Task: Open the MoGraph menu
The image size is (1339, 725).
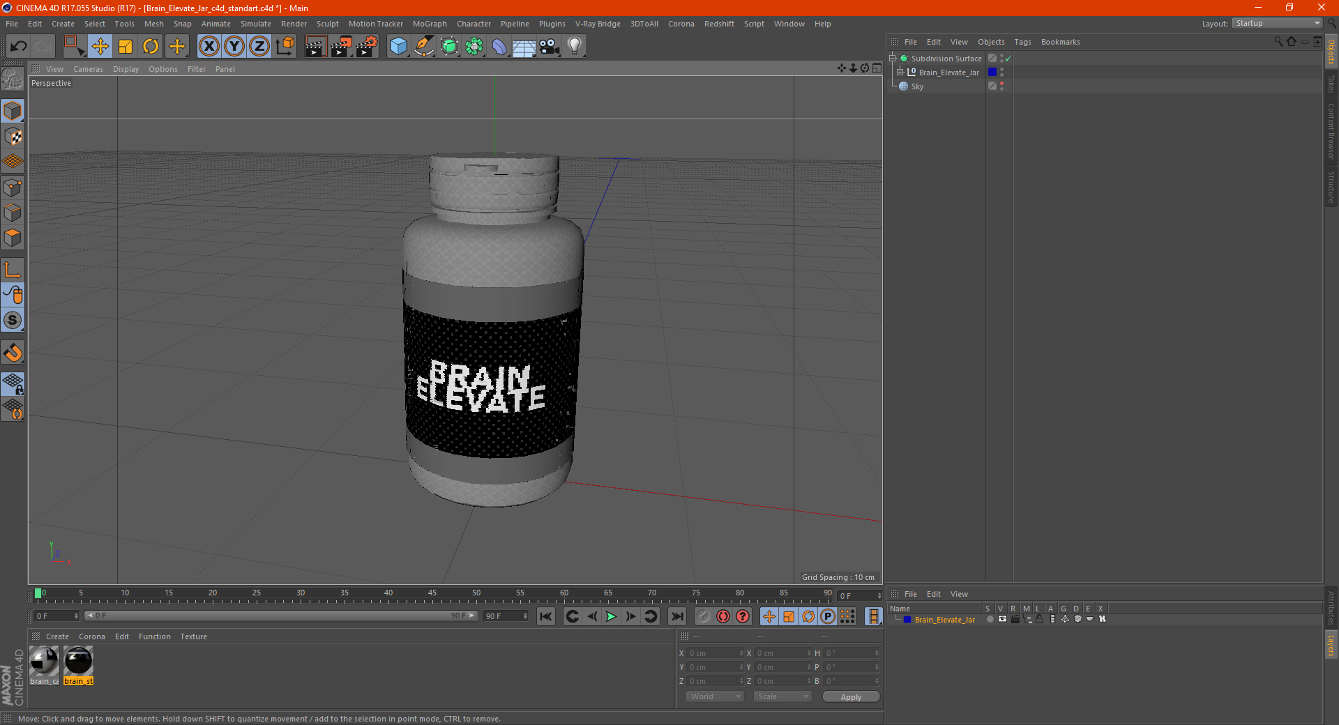Action: 430,24
